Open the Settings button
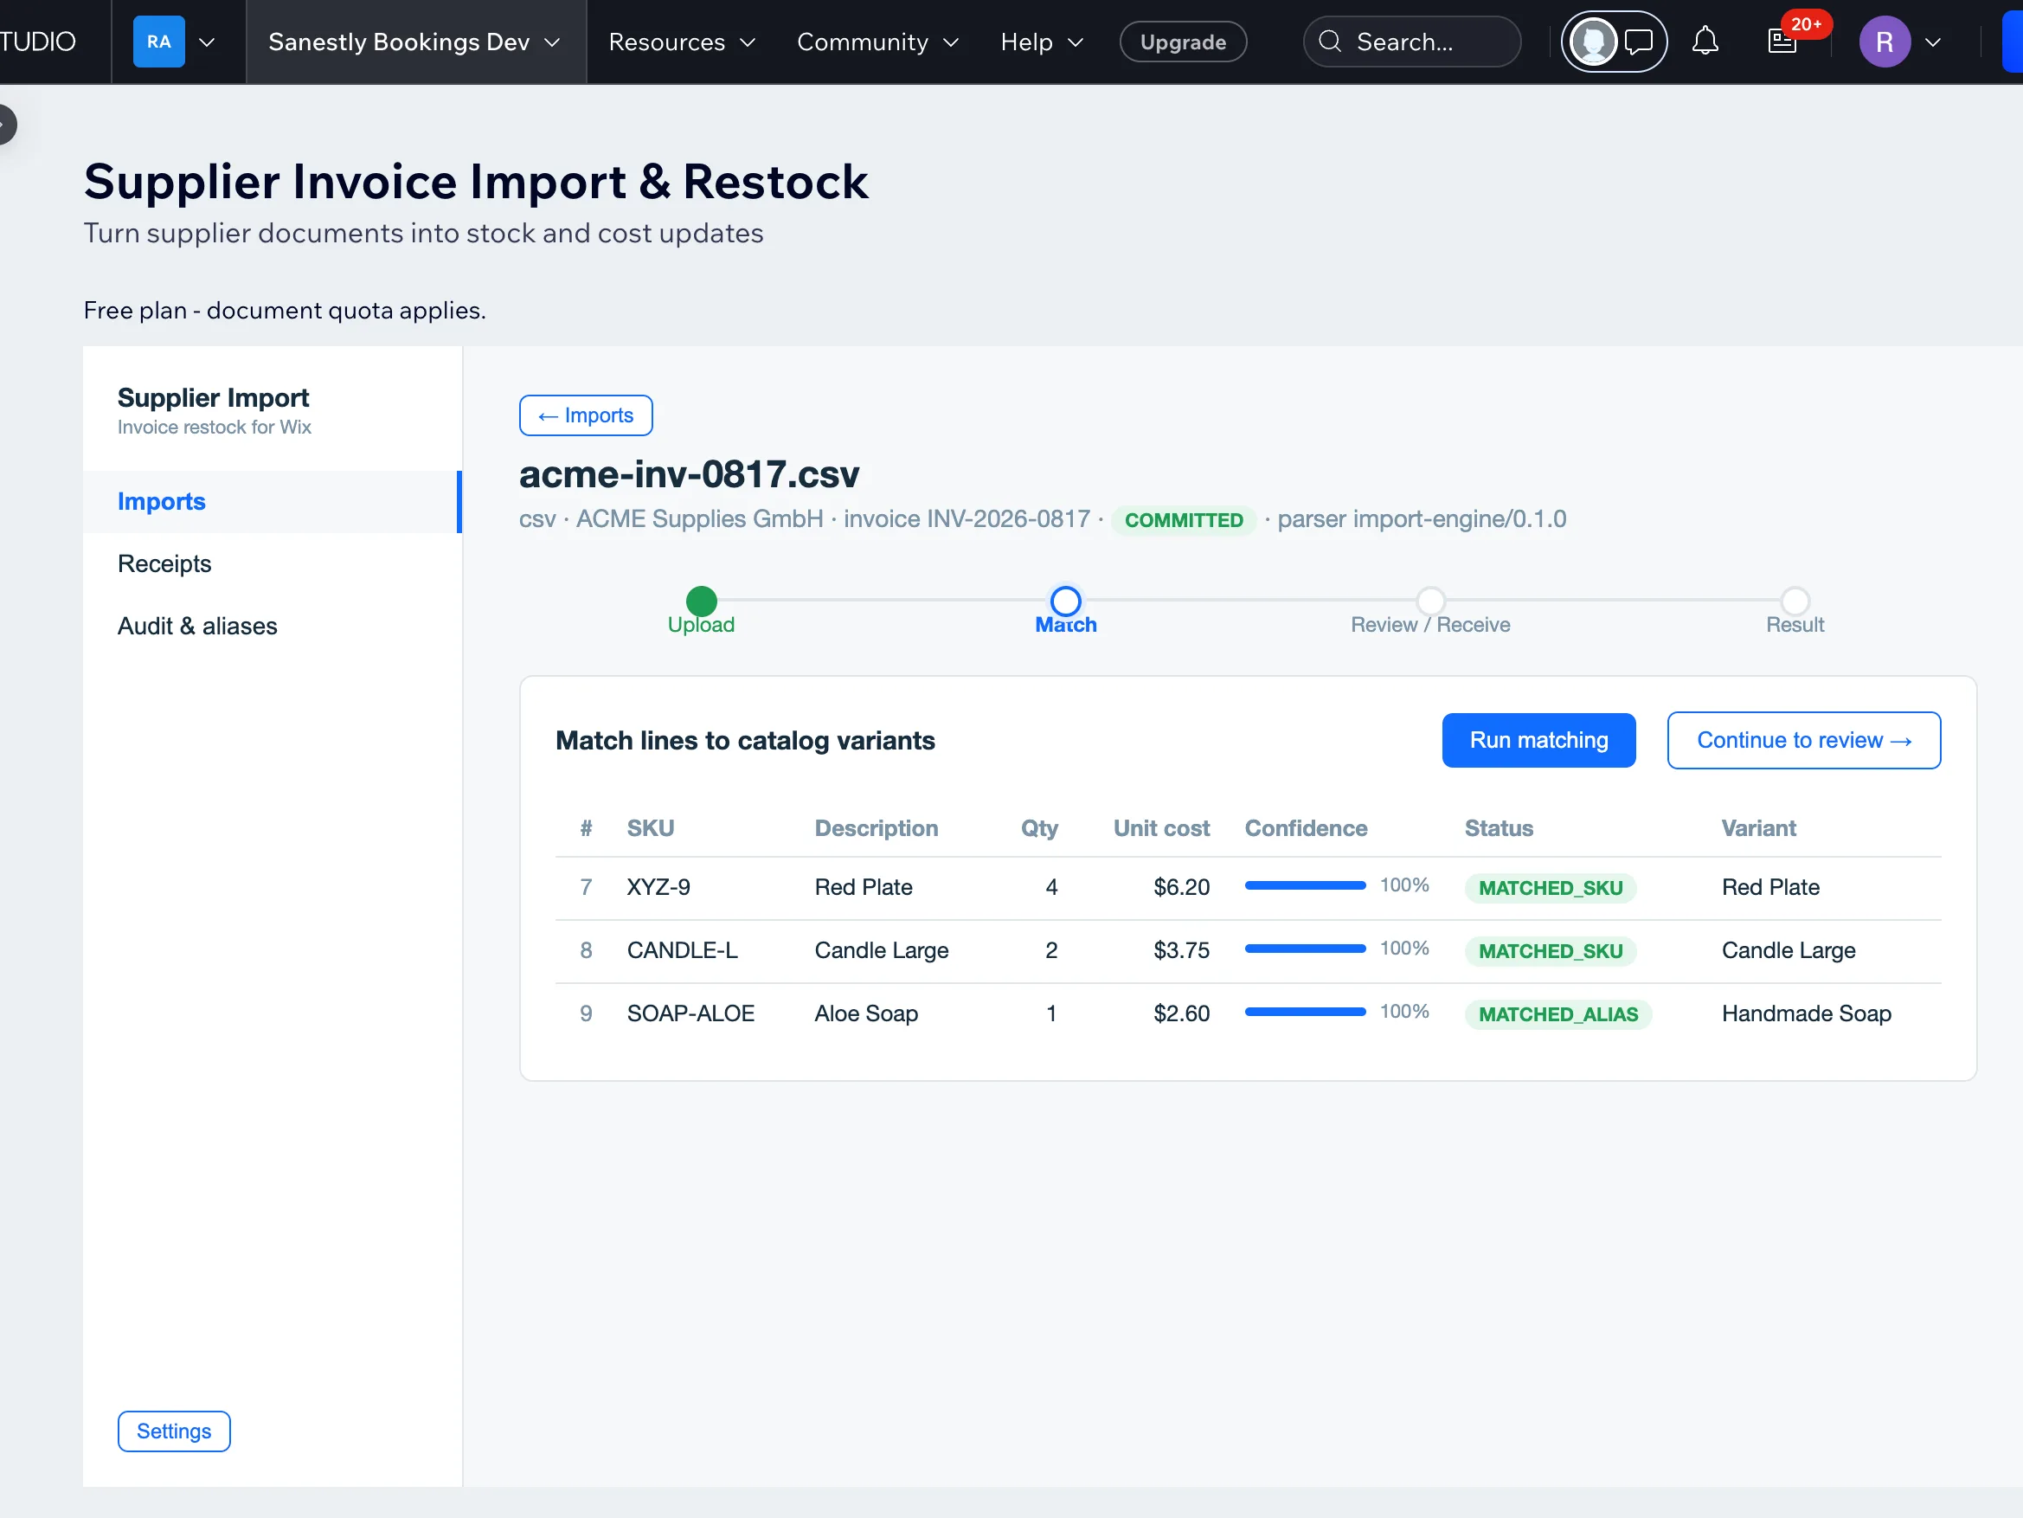The height and width of the screenshot is (1518, 2023). point(174,1431)
